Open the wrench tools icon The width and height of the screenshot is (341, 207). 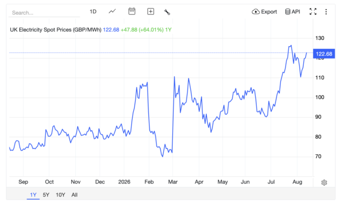(167, 12)
